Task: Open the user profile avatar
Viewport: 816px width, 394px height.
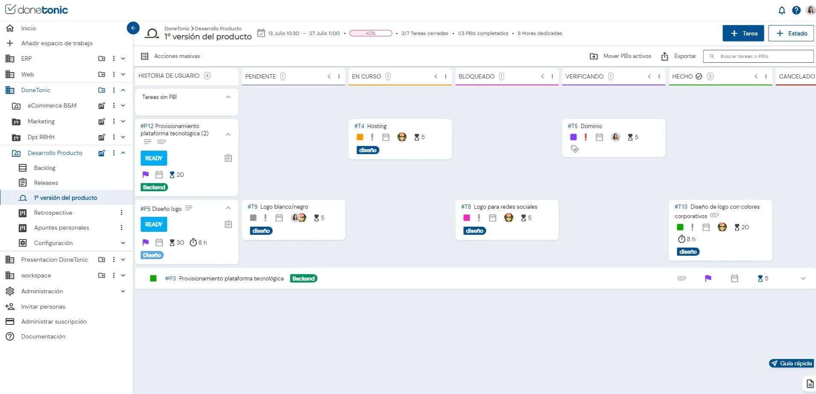Action: click(x=810, y=10)
